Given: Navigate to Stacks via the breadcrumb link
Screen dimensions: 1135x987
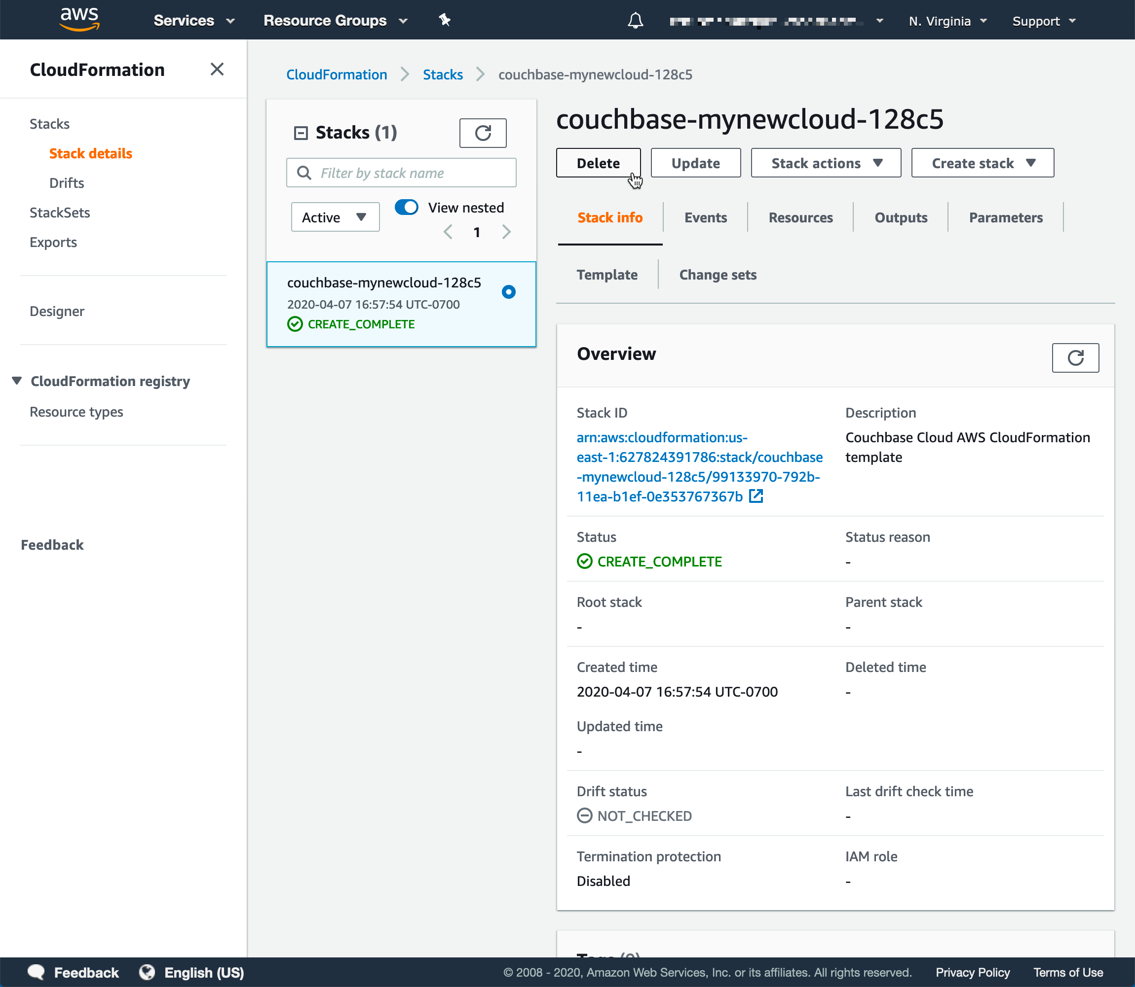Looking at the screenshot, I should 443,74.
